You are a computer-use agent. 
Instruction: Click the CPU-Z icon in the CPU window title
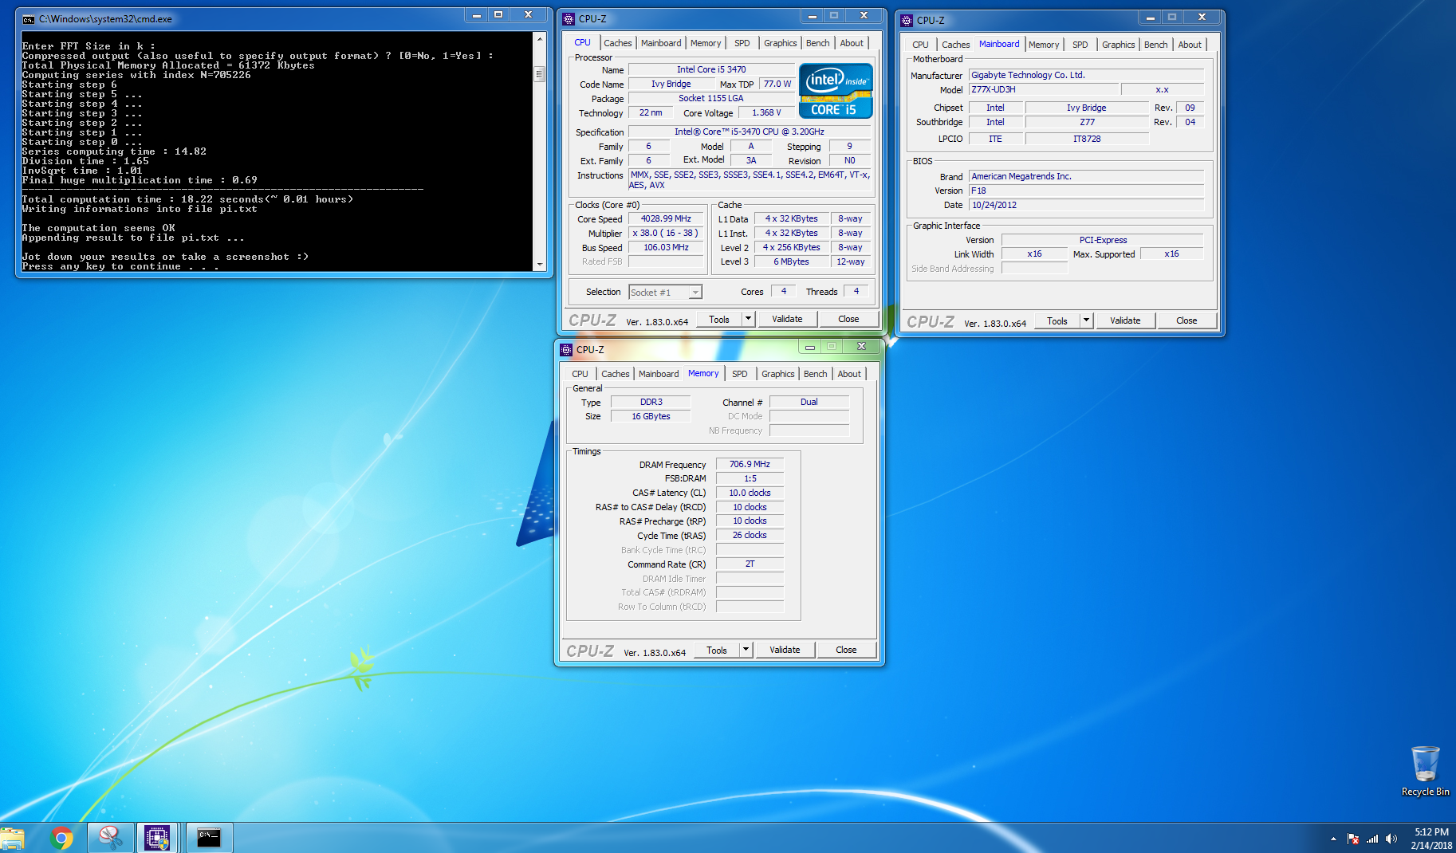point(569,19)
